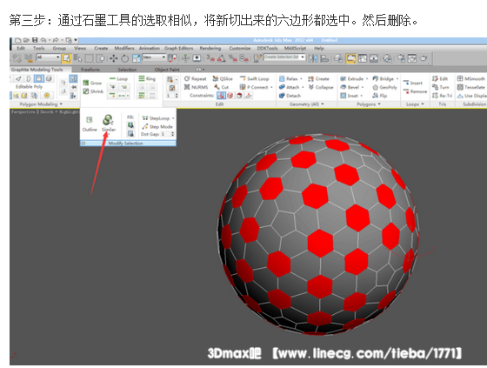Click the Detach button
Image resolution: width=487 pixels, height=368 pixels.
(290, 96)
